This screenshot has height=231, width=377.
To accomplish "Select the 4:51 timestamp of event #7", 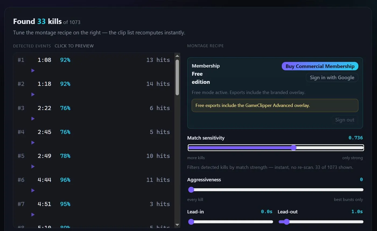I will pos(44,204).
